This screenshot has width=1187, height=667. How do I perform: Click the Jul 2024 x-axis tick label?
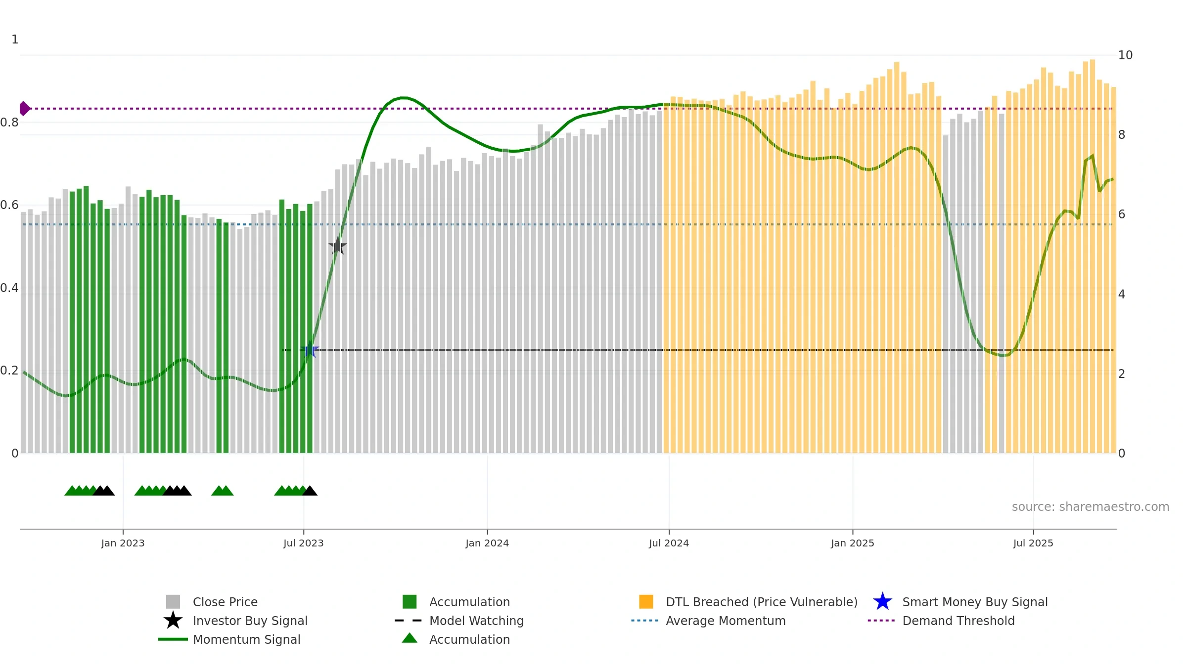pos(669,543)
